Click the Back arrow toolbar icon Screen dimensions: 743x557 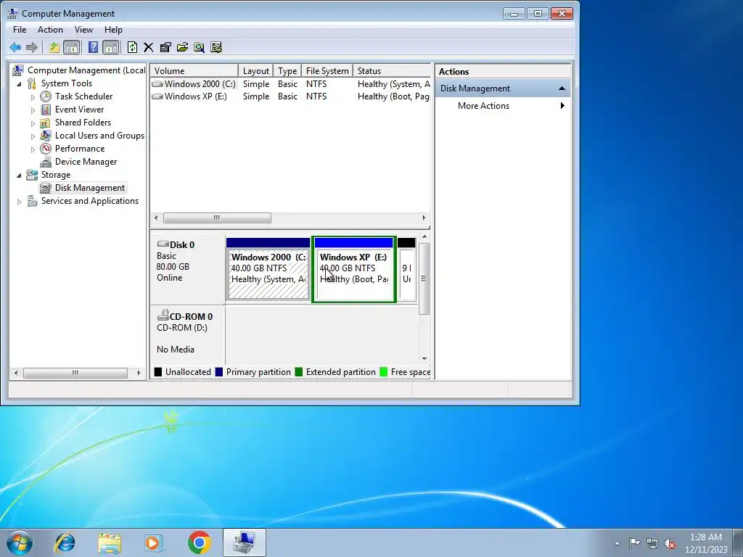click(15, 47)
